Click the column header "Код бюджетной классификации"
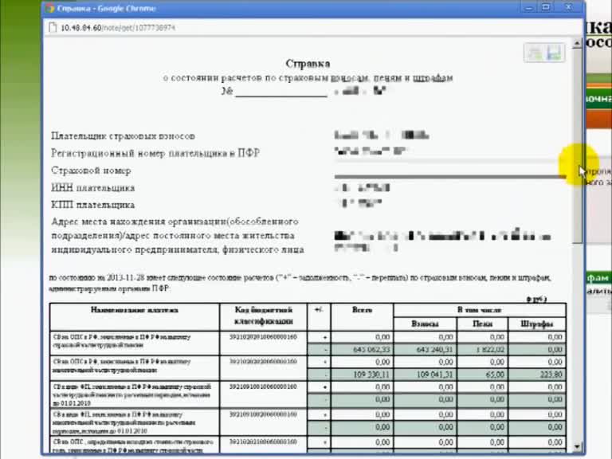The image size is (612, 459). pyautogui.click(x=264, y=316)
